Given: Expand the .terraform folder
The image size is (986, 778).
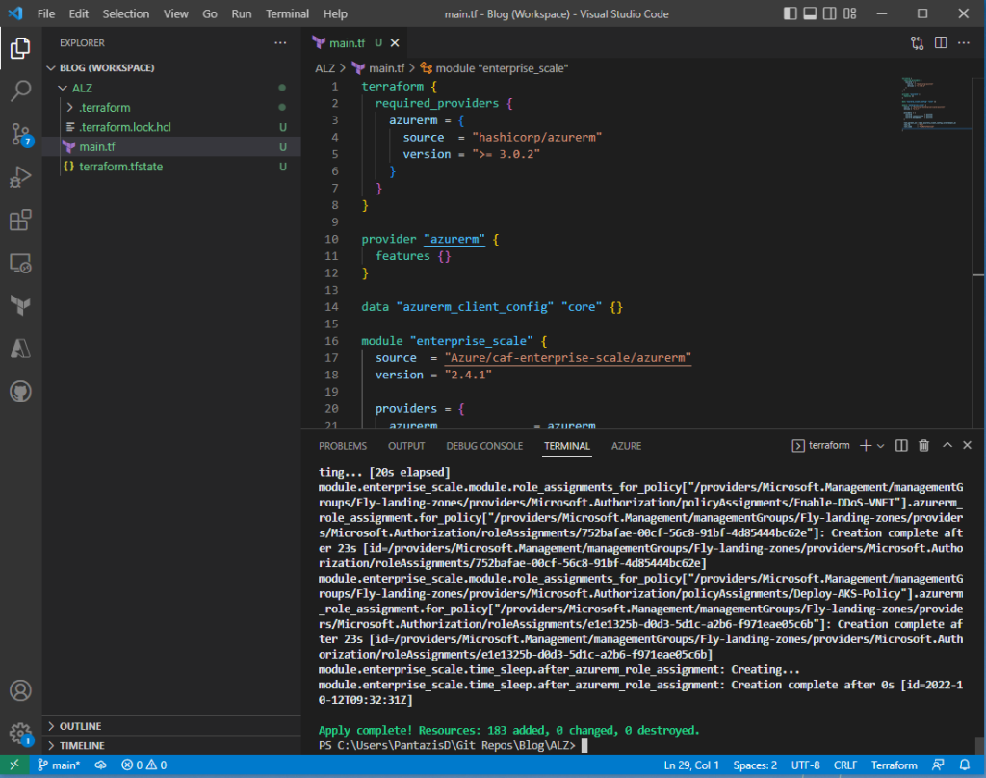Looking at the screenshot, I should pos(105,107).
